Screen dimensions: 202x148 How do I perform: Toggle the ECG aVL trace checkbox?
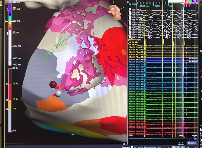[x=130, y=20]
